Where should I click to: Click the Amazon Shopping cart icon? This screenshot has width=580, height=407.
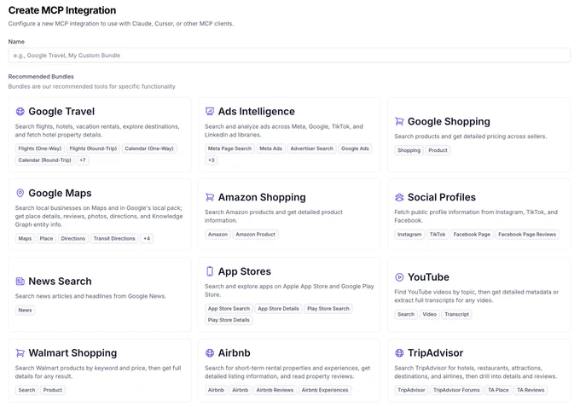click(x=210, y=197)
